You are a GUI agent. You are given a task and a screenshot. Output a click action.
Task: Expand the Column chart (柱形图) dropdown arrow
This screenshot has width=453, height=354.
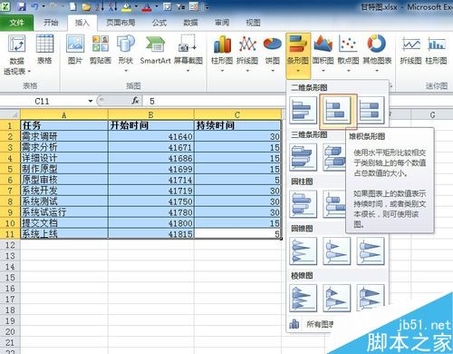coord(222,71)
